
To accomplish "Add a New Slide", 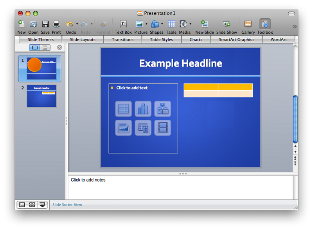I will [x=204, y=24].
